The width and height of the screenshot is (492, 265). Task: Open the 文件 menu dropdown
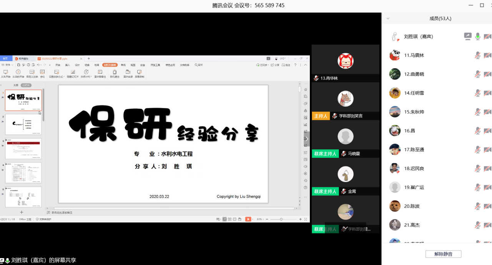click(7, 65)
